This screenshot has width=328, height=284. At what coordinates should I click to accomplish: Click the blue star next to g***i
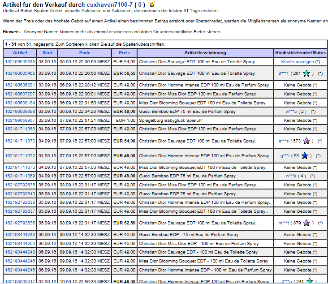[x=305, y=156]
